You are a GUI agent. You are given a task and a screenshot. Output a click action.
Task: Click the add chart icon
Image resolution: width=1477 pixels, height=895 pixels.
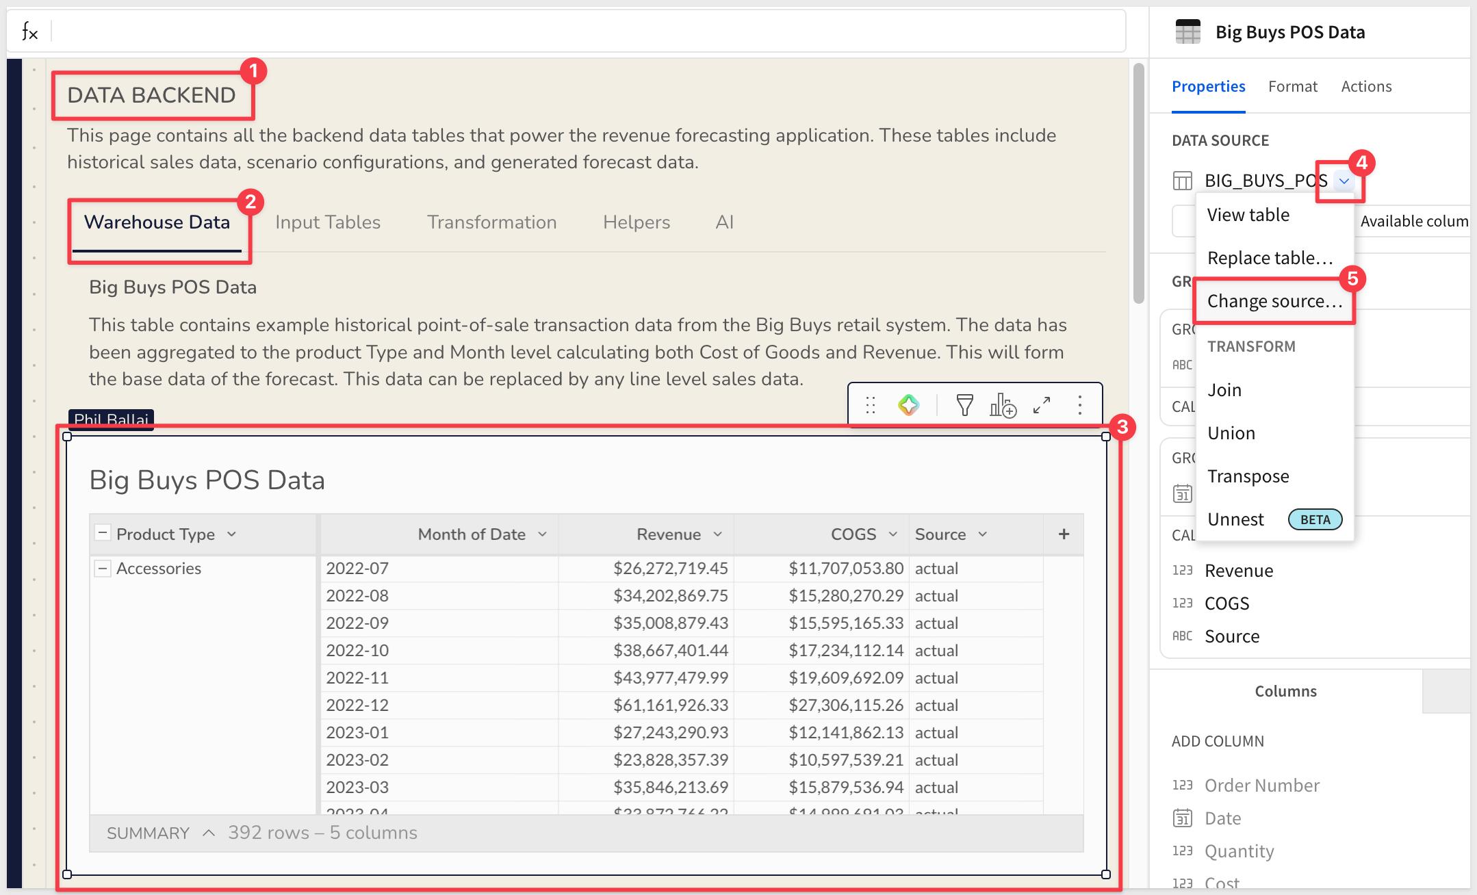(1003, 405)
